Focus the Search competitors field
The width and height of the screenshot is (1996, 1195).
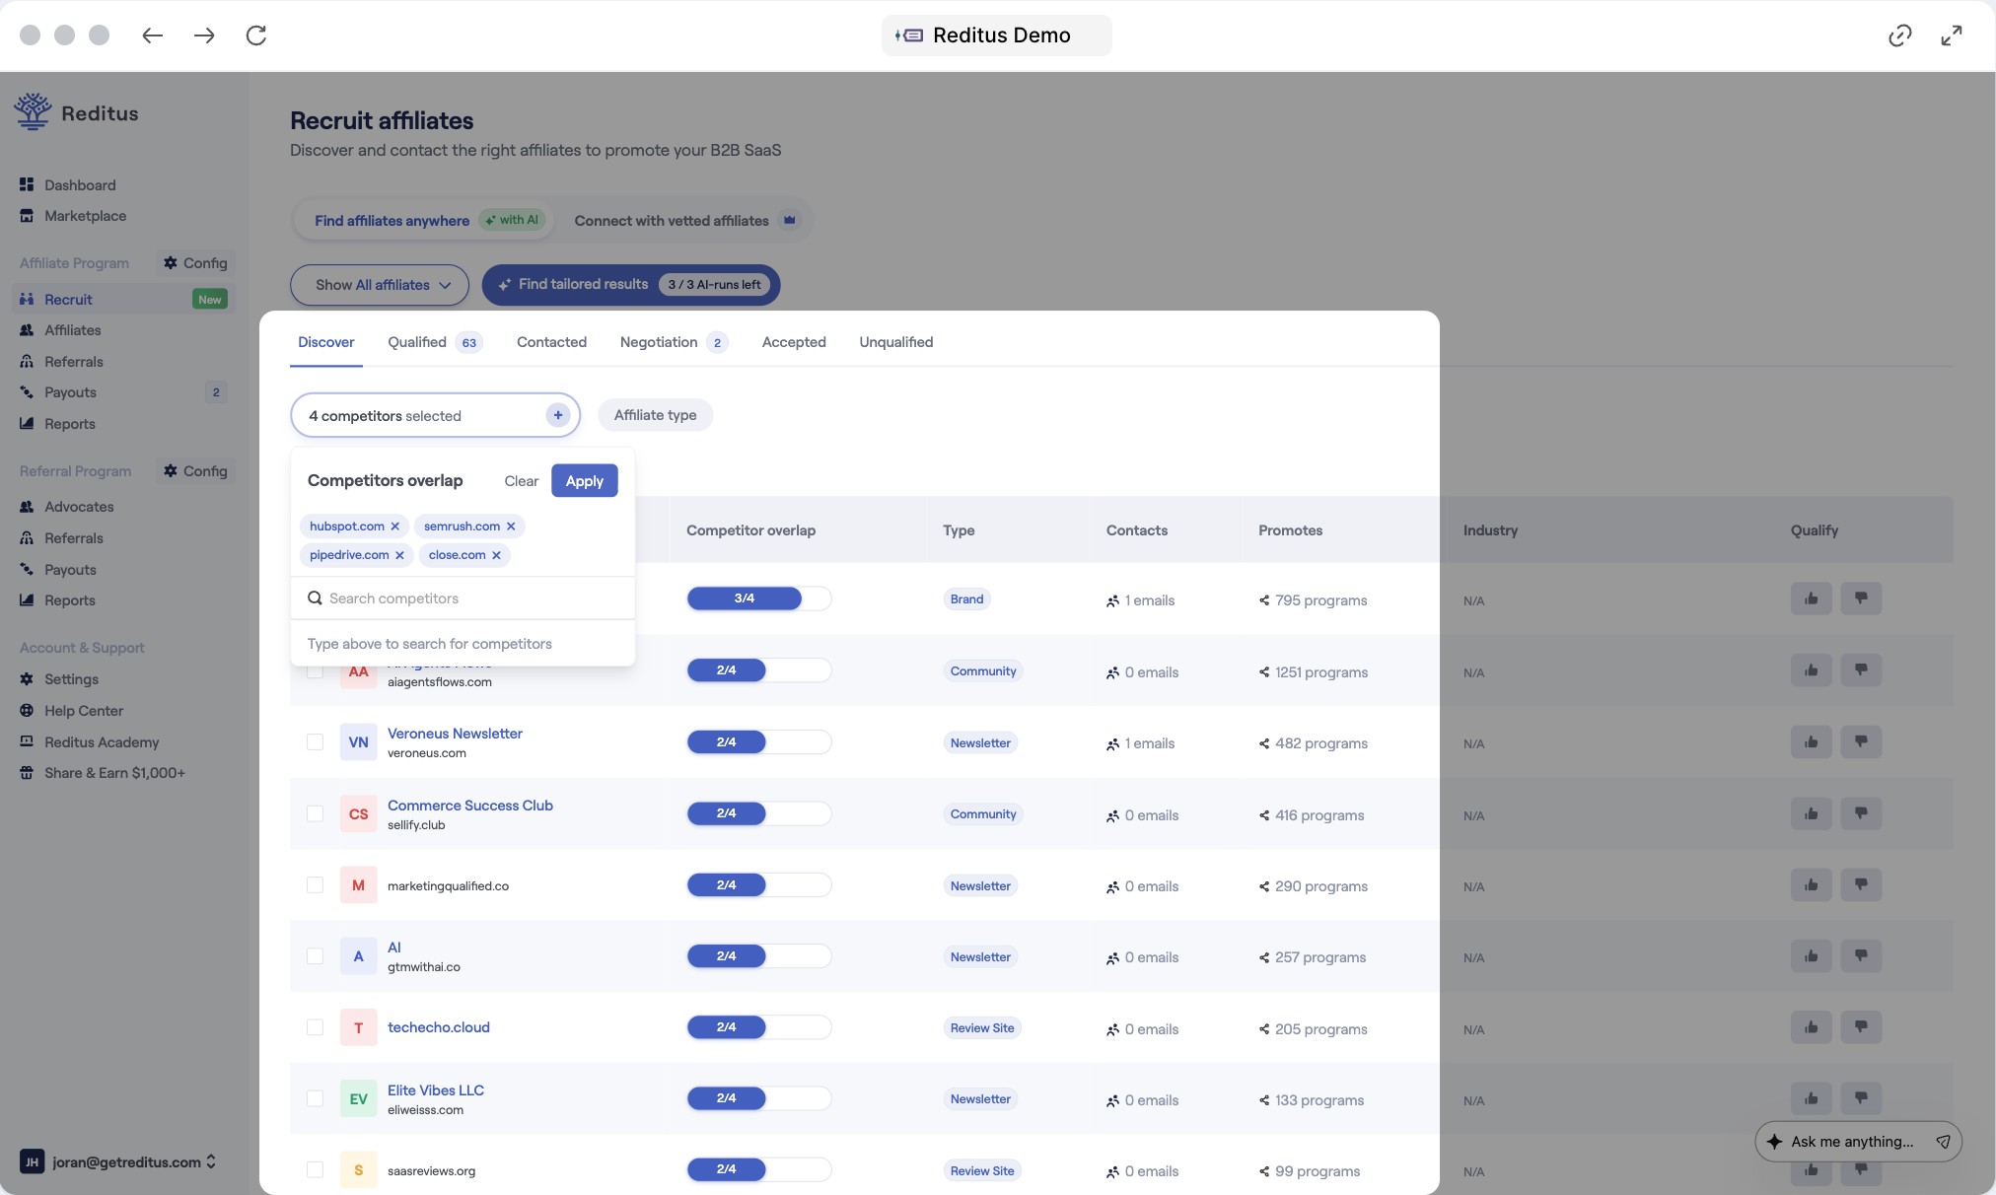(x=463, y=598)
